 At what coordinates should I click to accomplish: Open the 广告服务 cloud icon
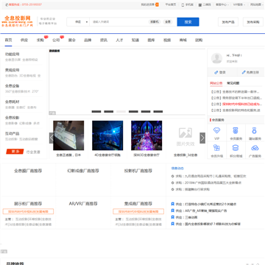255,148
